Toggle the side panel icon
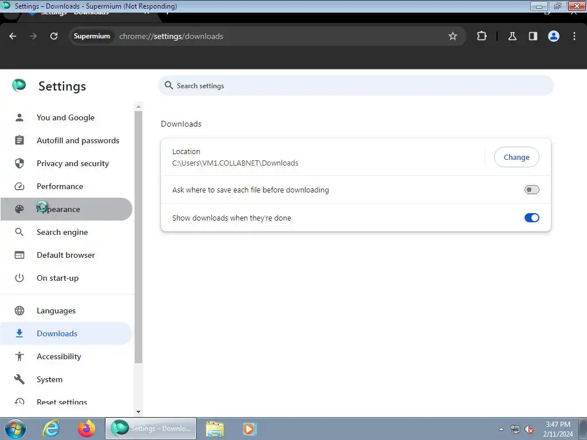The width and height of the screenshot is (587, 440). coord(533,36)
